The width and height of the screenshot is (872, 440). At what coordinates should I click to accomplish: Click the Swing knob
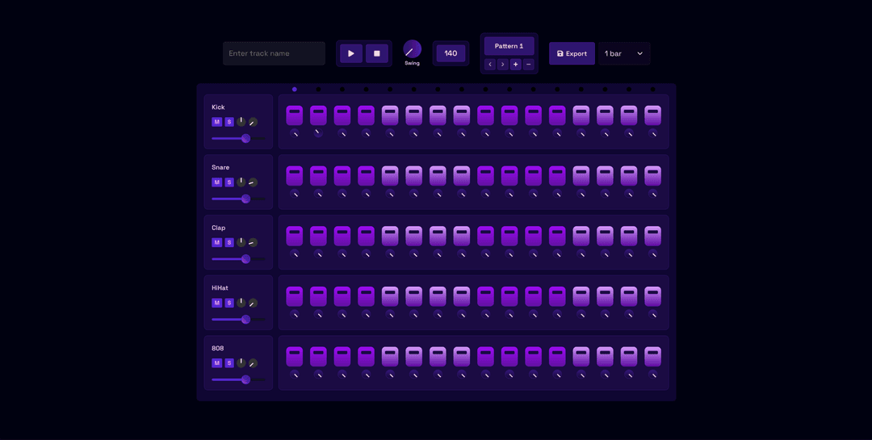coord(412,49)
